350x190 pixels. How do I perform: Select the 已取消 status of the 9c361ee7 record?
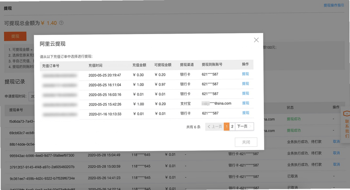tap(293, 176)
